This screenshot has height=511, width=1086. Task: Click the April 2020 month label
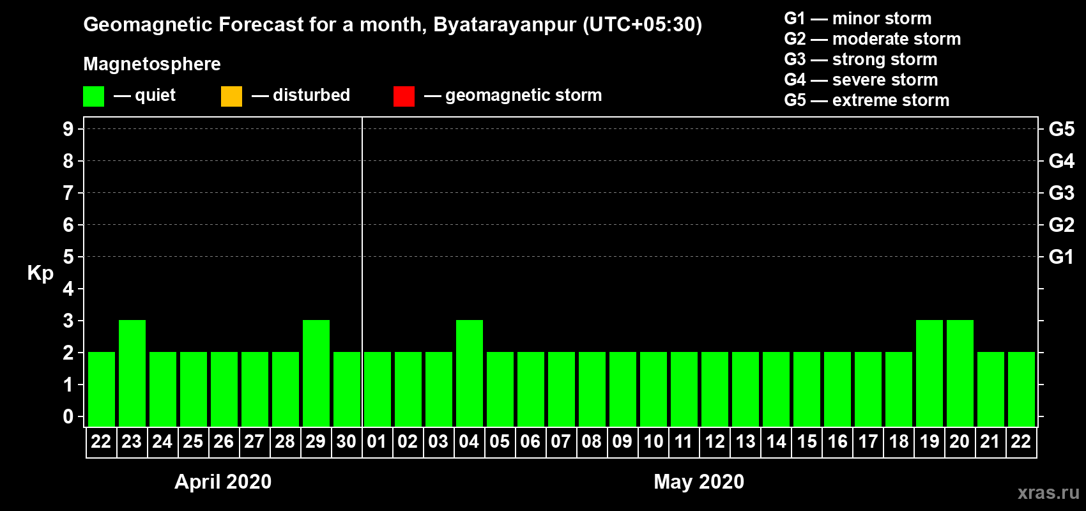(x=223, y=482)
